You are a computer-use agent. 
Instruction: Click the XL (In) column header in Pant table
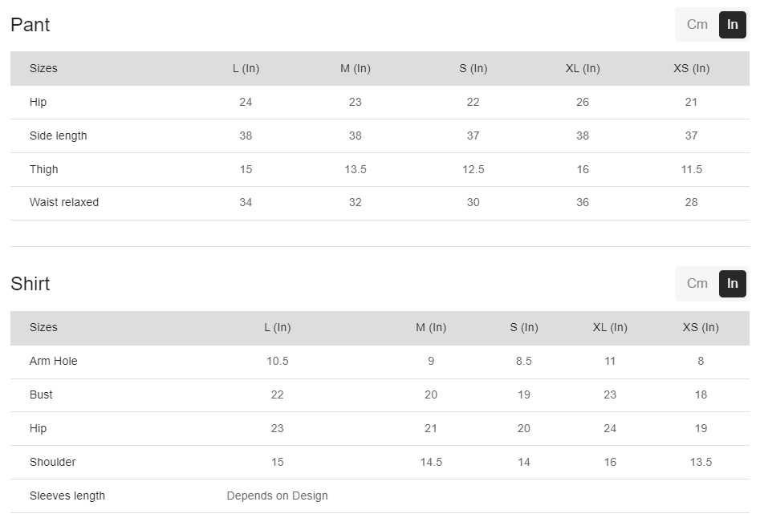tap(583, 68)
